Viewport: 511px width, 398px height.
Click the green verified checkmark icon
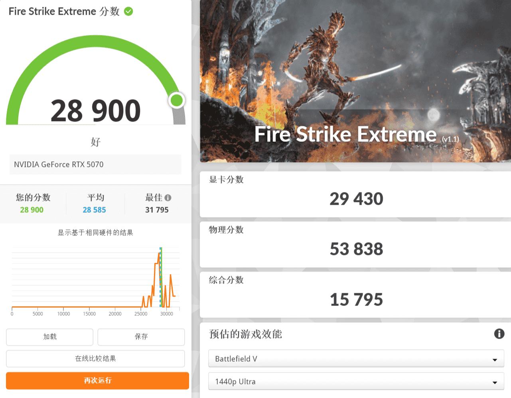(128, 11)
